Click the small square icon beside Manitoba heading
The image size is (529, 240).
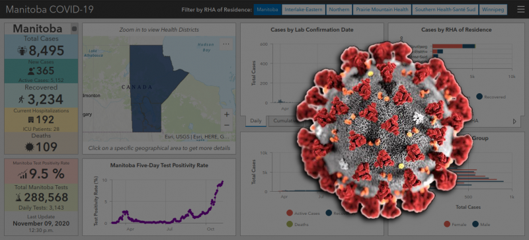[x=74, y=28]
